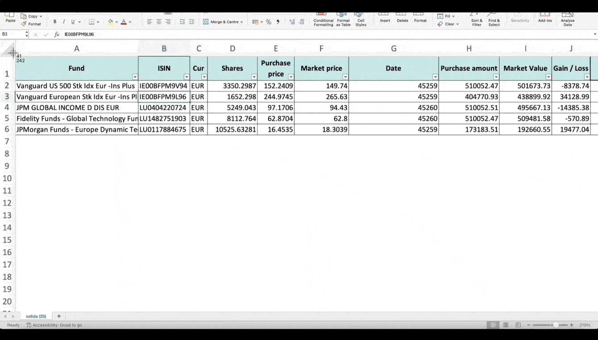Select cell LU0404220724
The height and width of the screenshot is (340, 598).
point(164,108)
